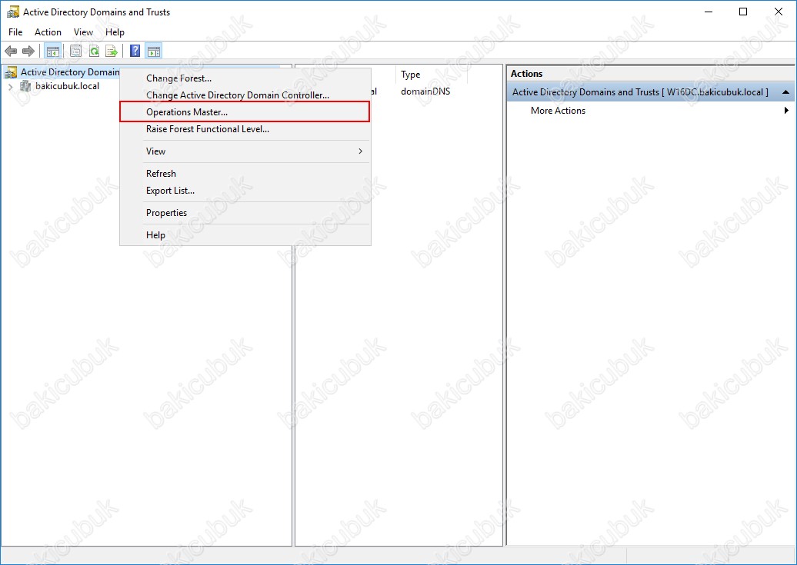797x565 pixels.
Task: Click the application icon in title bar
Action: point(13,12)
